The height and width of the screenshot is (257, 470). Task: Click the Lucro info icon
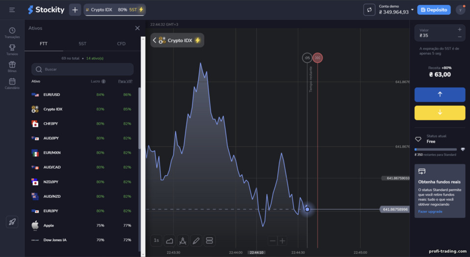coord(103,81)
